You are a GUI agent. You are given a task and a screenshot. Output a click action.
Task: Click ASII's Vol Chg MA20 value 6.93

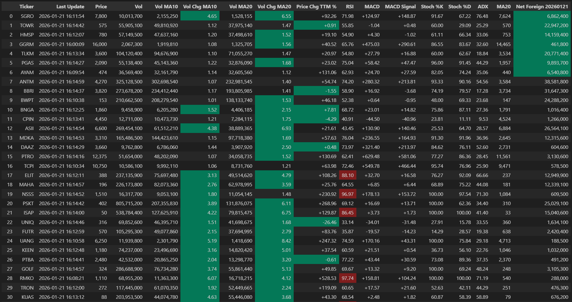(x=274, y=128)
